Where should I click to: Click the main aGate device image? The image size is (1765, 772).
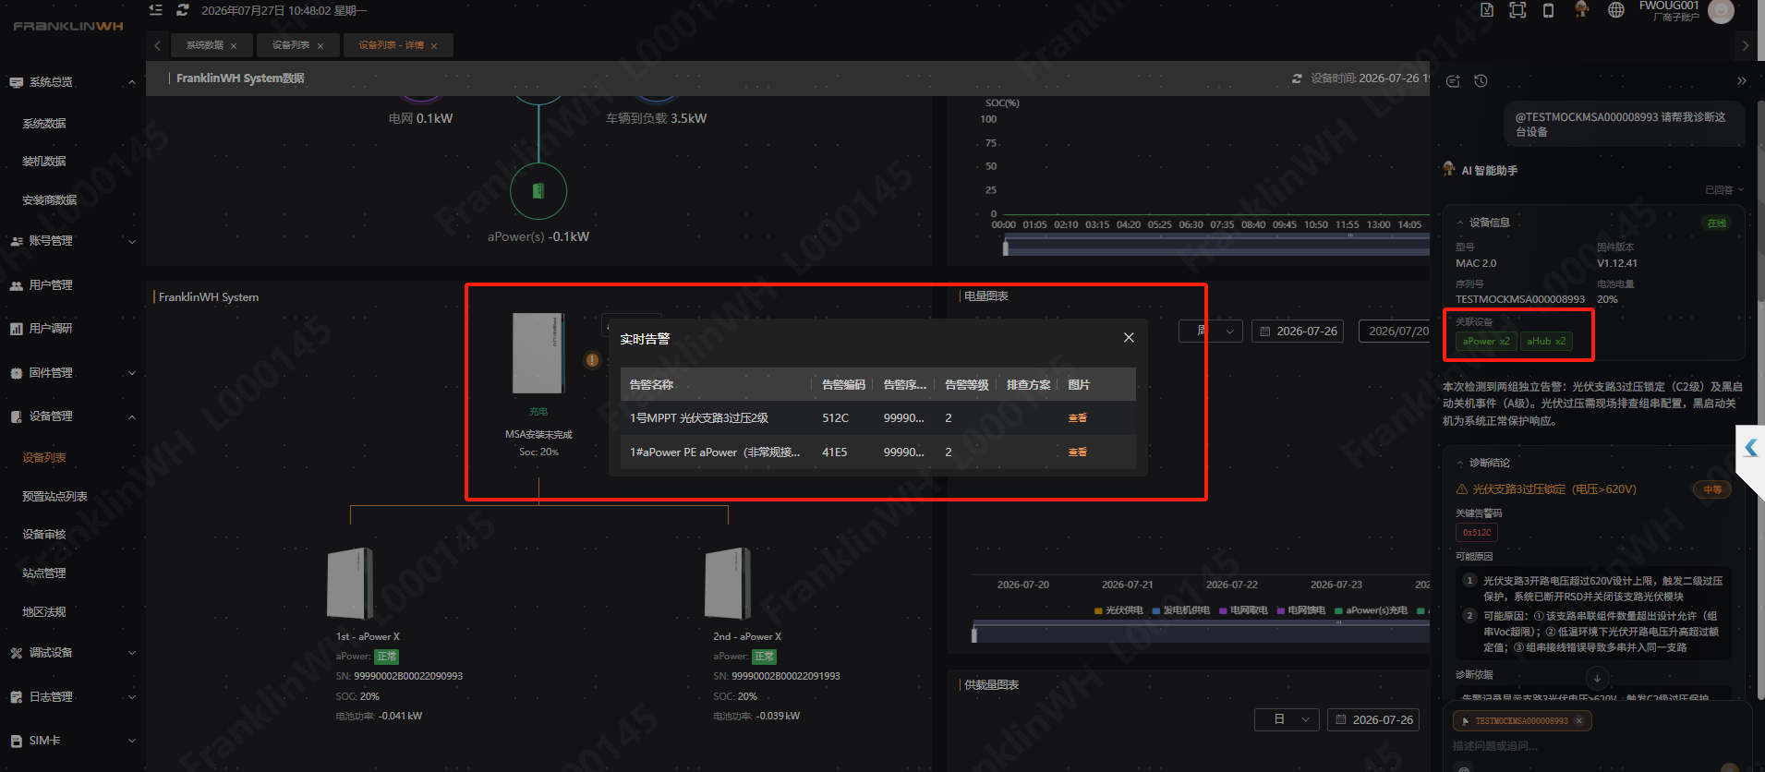[x=538, y=354]
